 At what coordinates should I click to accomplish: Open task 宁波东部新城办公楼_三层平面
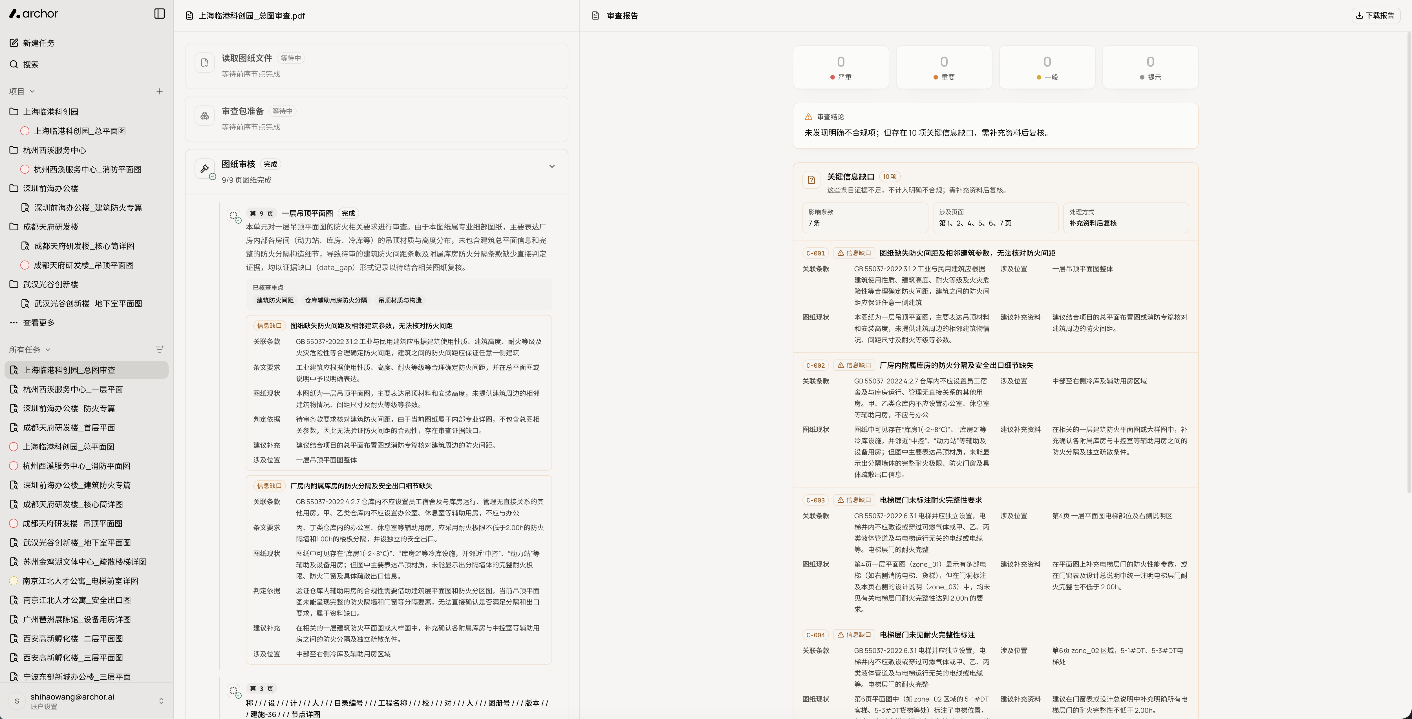pyautogui.click(x=87, y=677)
